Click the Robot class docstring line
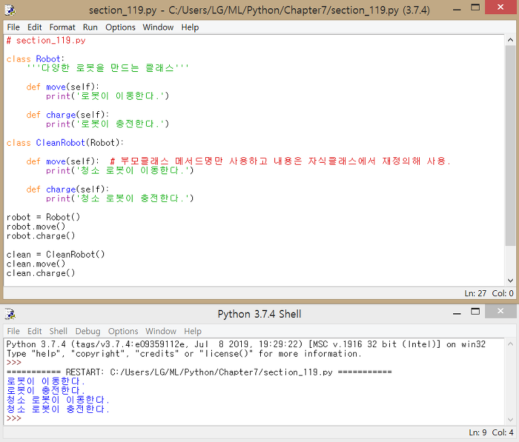The image size is (519, 442). tap(107, 68)
